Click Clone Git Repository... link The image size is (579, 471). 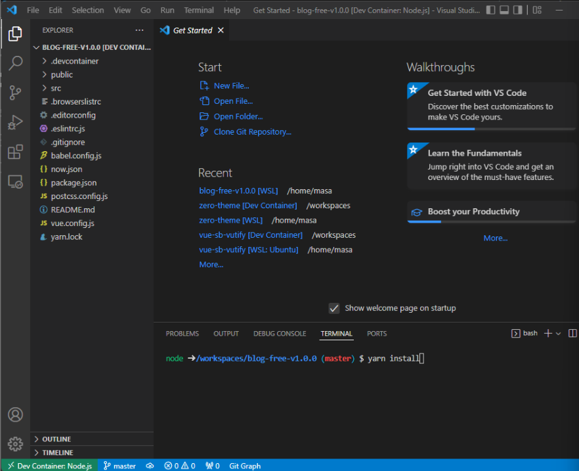coord(253,132)
